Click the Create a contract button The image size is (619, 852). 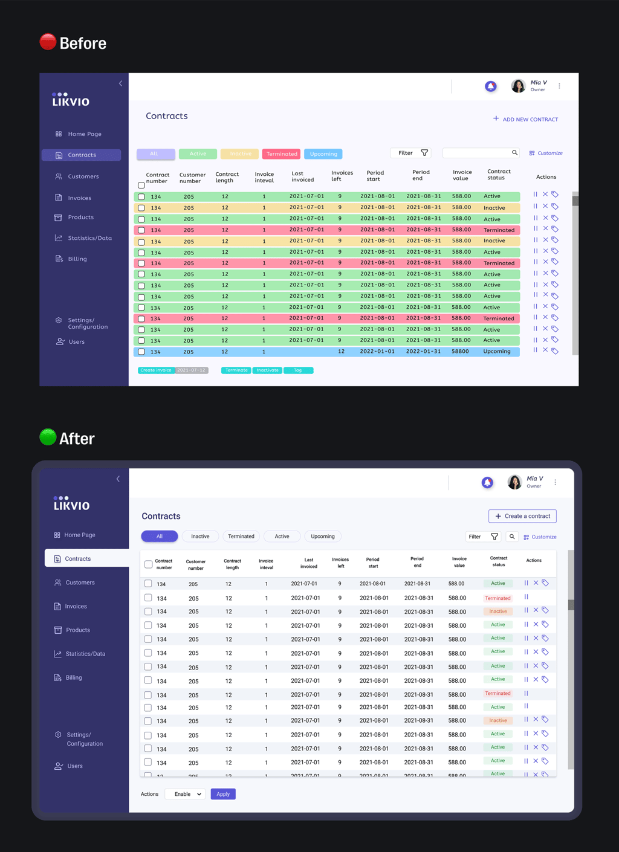[x=522, y=516]
